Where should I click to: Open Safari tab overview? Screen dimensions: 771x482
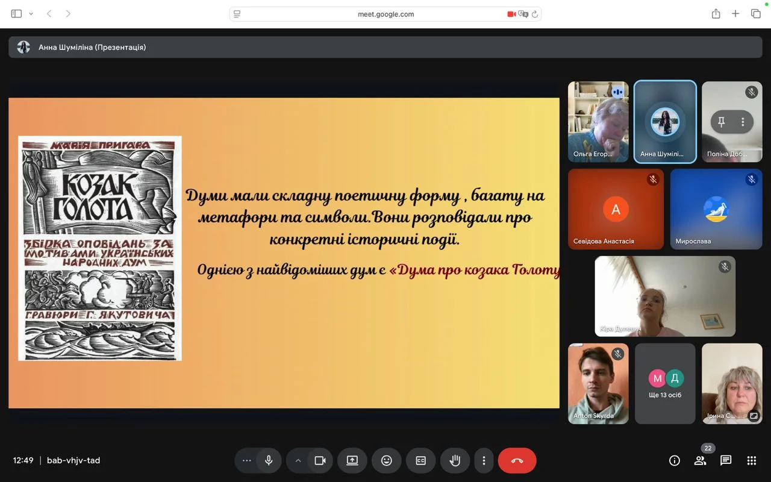756,14
